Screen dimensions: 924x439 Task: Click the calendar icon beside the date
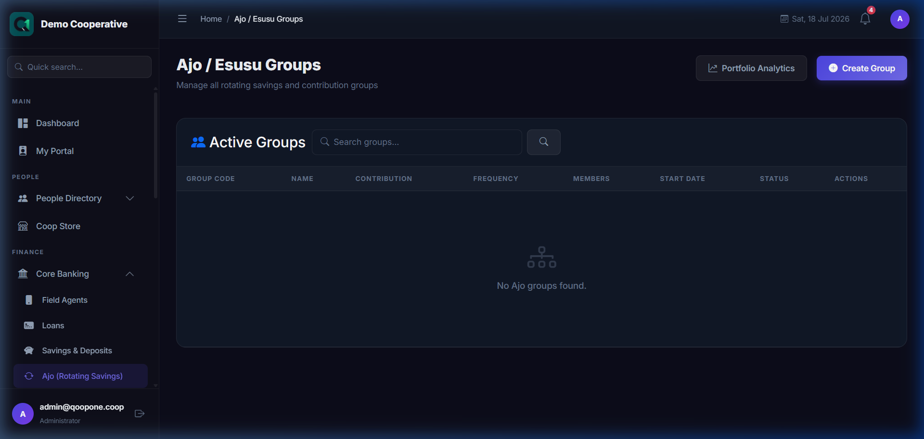(784, 19)
